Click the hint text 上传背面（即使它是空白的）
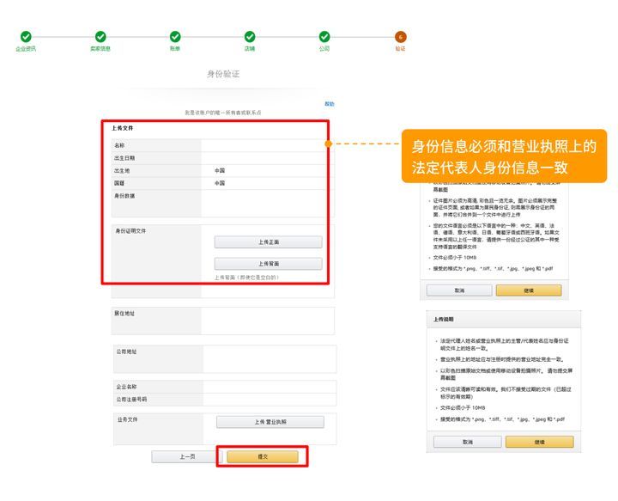This screenshot has height=501, width=618. point(246,278)
